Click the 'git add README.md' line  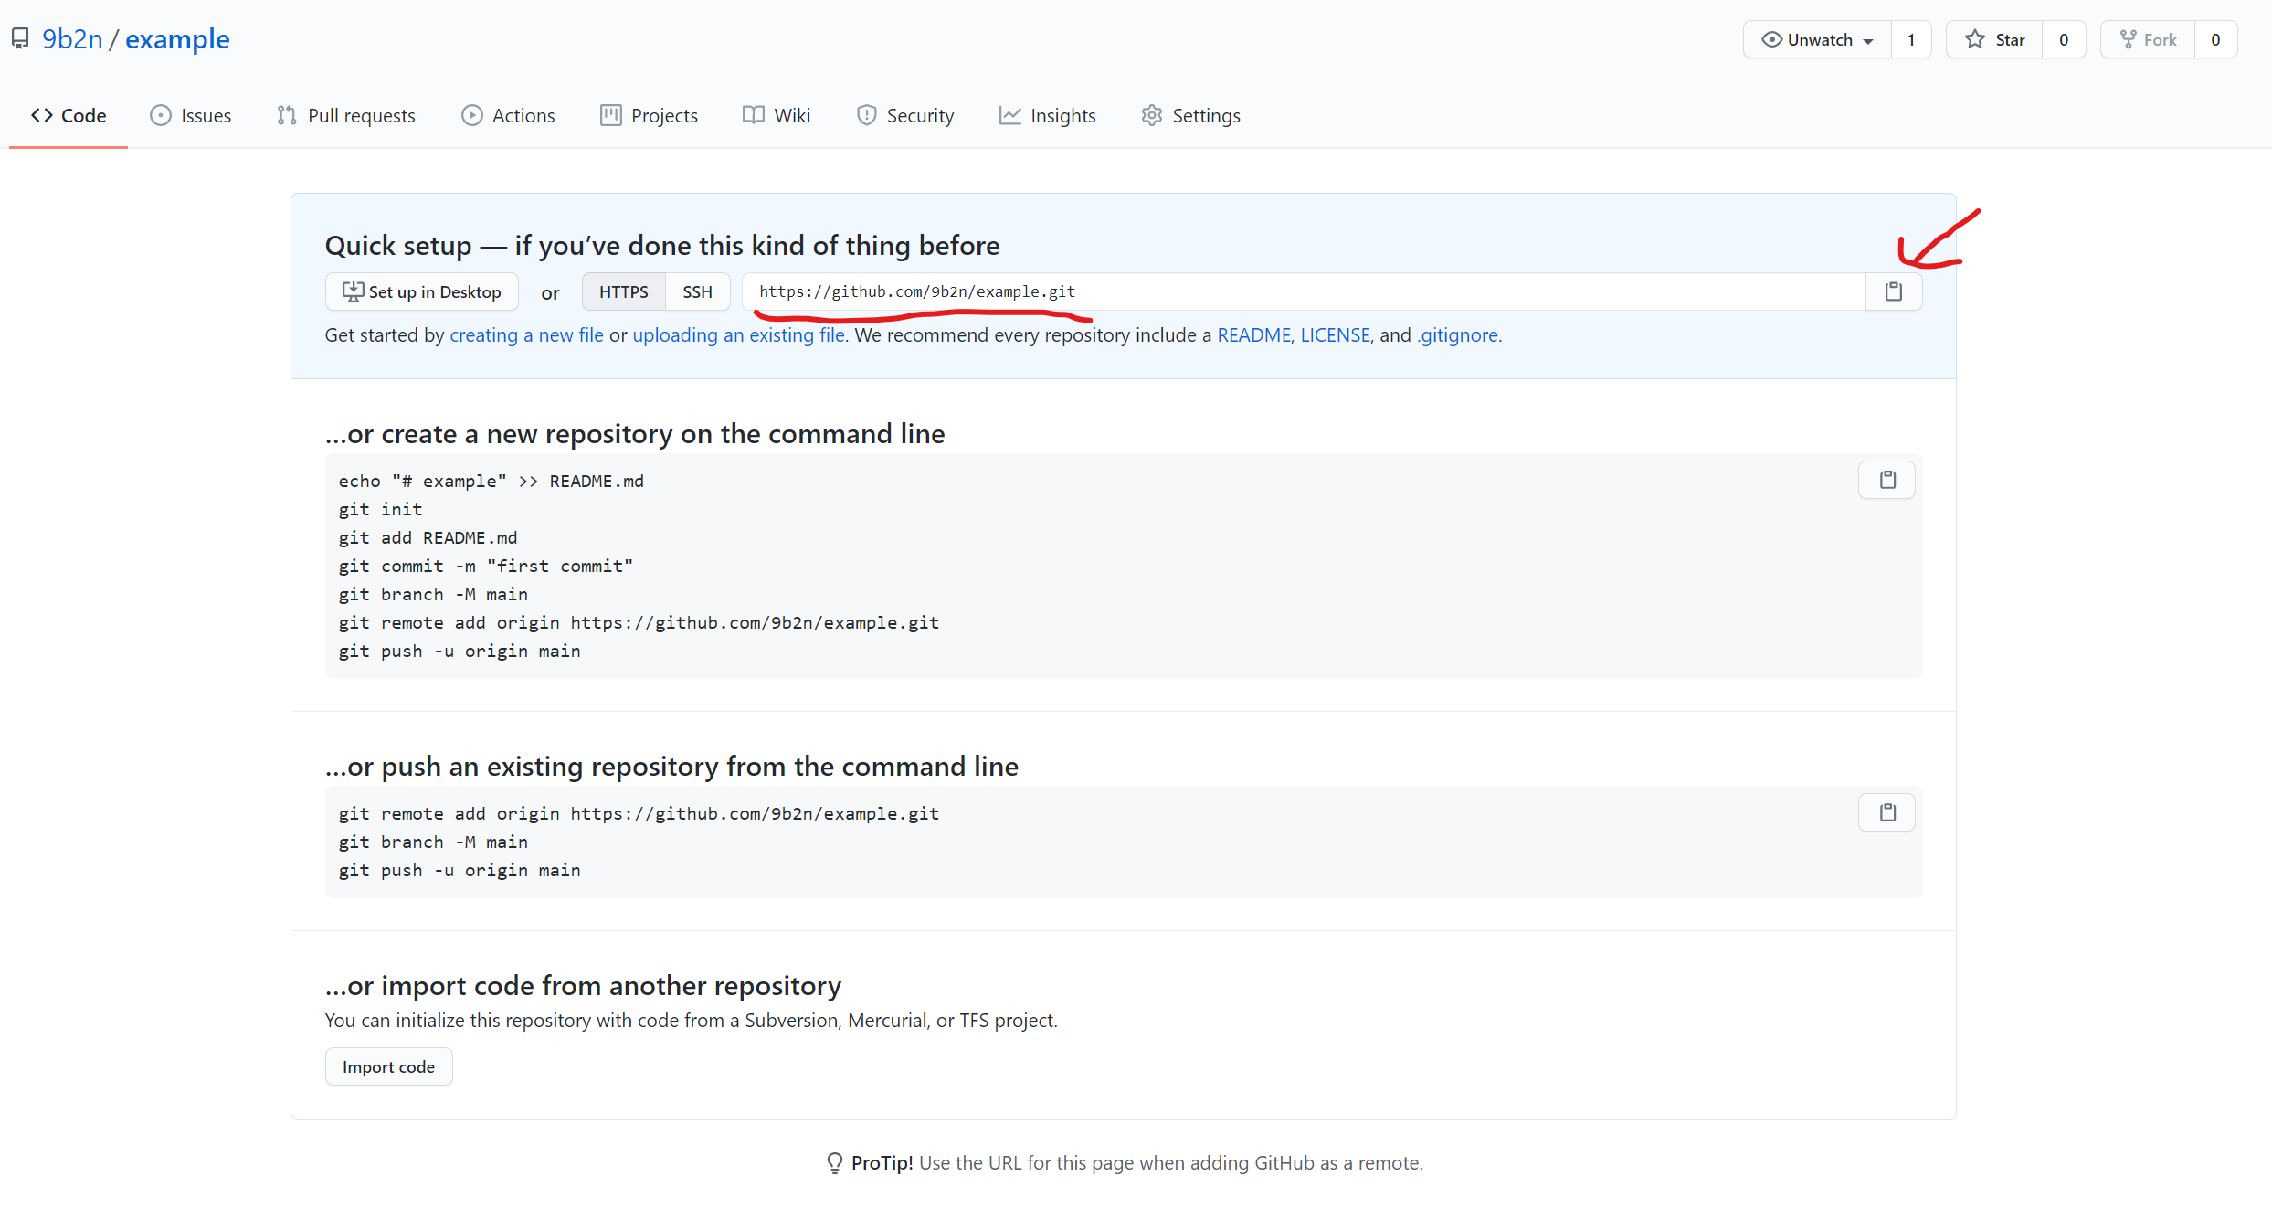click(428, 537)
